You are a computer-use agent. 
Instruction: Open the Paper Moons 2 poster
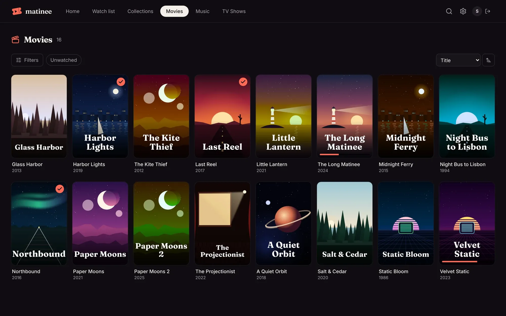[161, 223]
